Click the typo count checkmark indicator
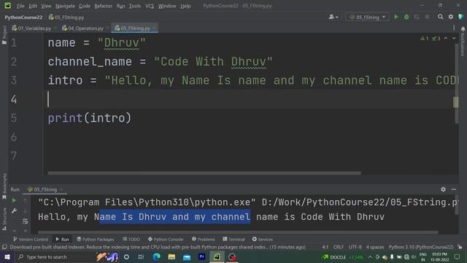Screen dimensions: 467x263 pyautogui.click(x=436, y=39)
